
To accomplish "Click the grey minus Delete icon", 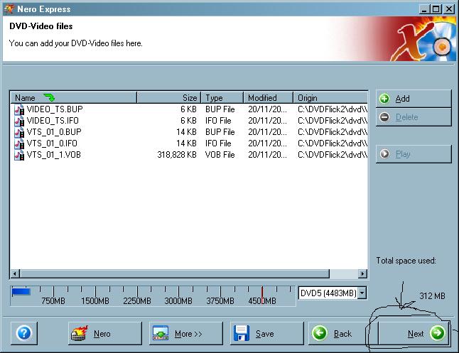I will coord(384,117).
